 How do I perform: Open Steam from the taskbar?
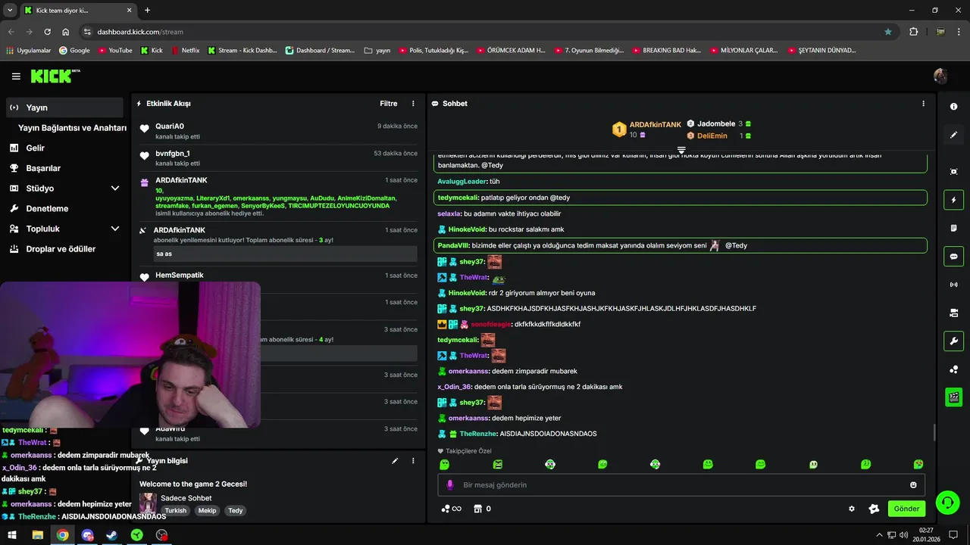[111, 534]
